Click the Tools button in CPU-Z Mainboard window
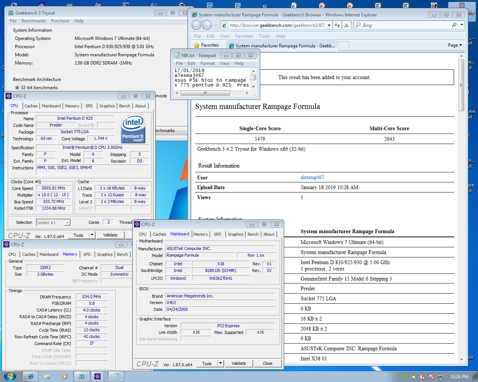This screenshot has height=382, width=478. pos(207,363)
